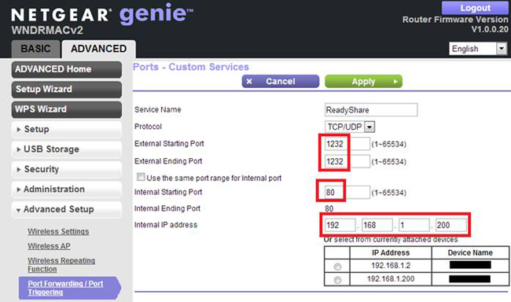
Task: Click second IP octet field showing 168
Action: click(377, 225)
